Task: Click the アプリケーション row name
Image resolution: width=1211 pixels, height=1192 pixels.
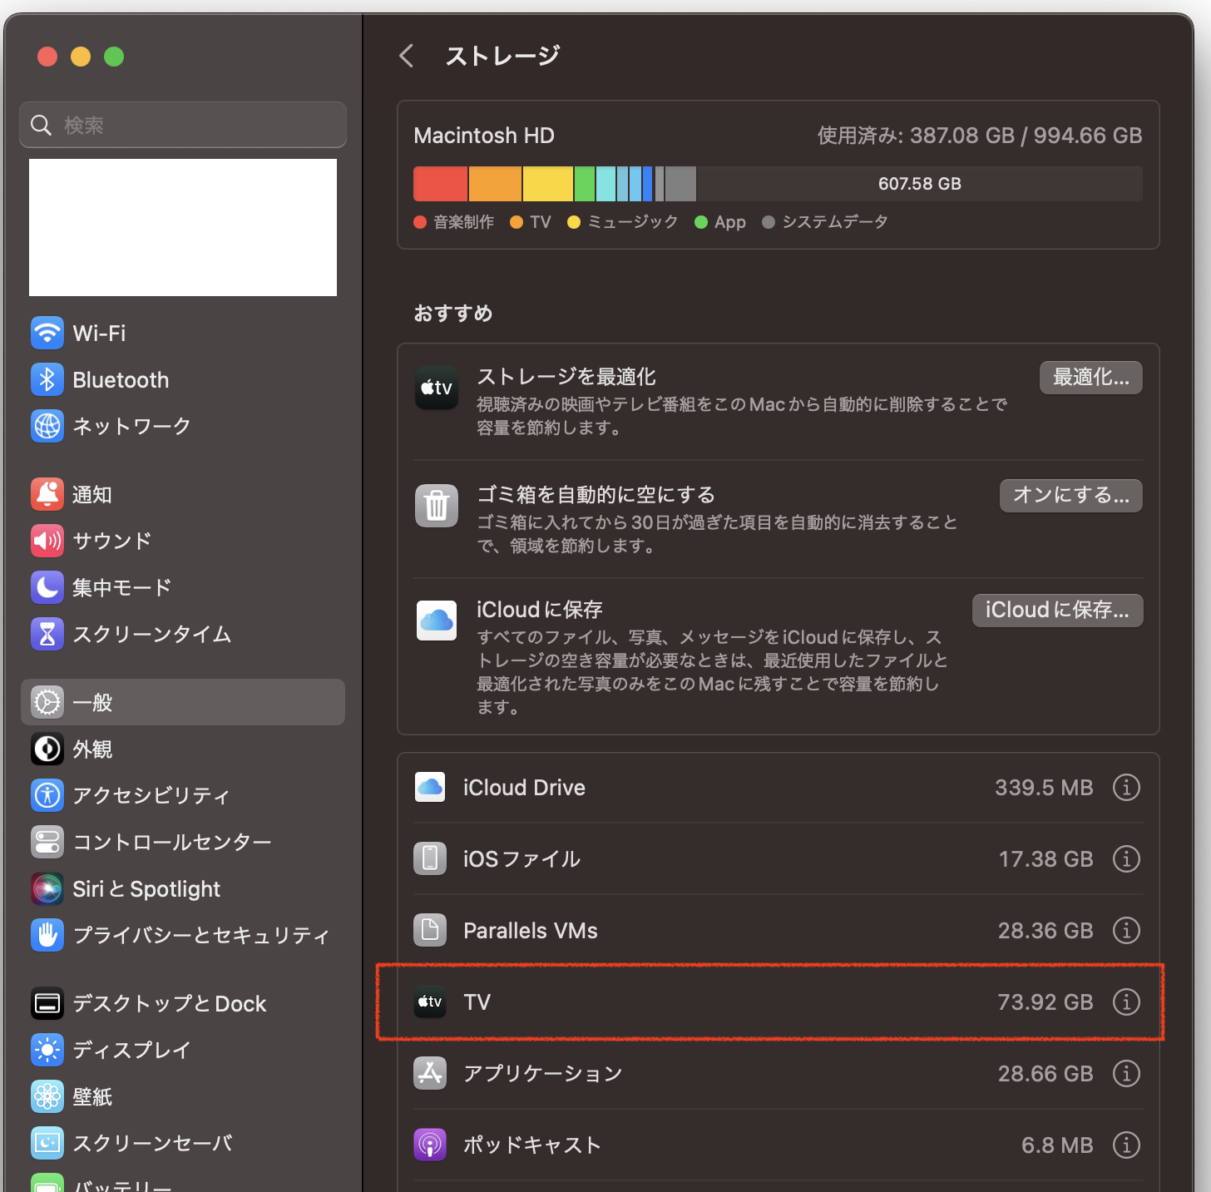Action: (543, 1074)
